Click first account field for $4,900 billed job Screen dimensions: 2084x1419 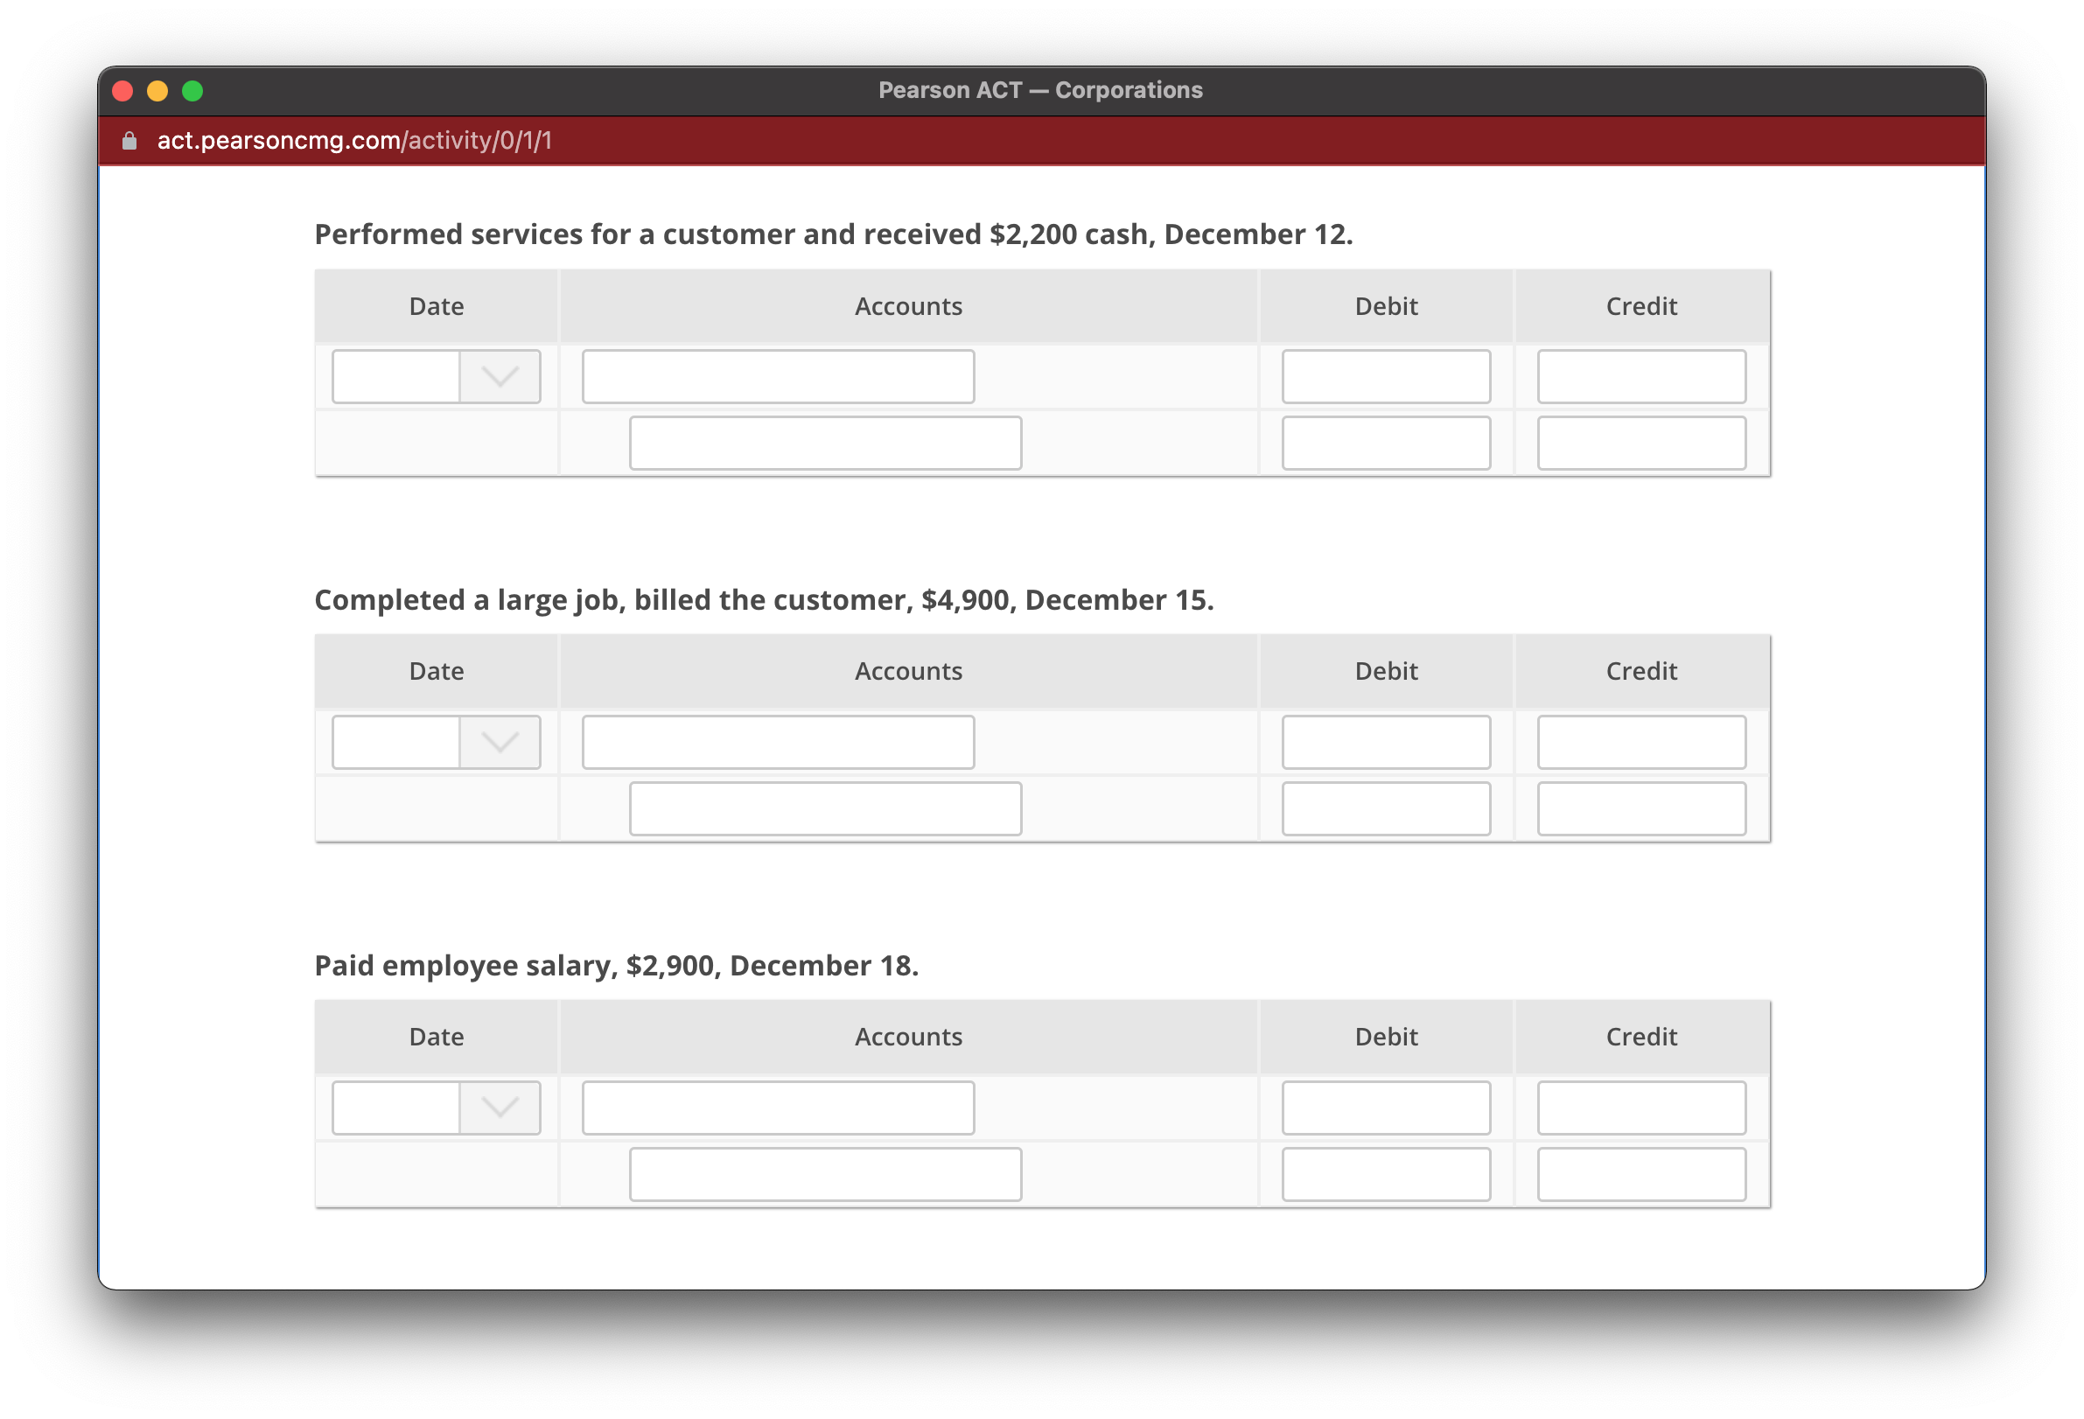[778, 742]
